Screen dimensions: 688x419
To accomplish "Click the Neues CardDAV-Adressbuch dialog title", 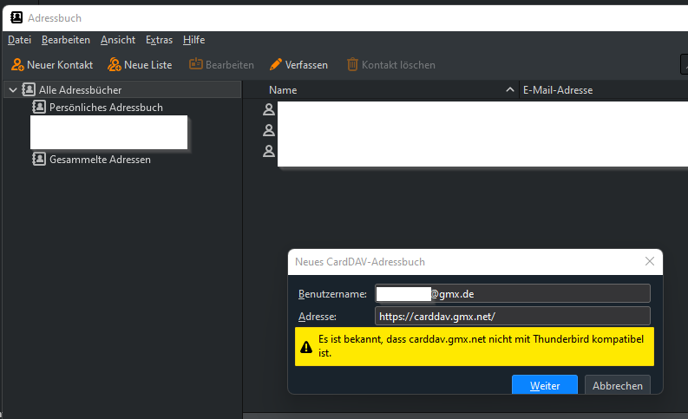I will pyautogui.click(x=360, y=262).
